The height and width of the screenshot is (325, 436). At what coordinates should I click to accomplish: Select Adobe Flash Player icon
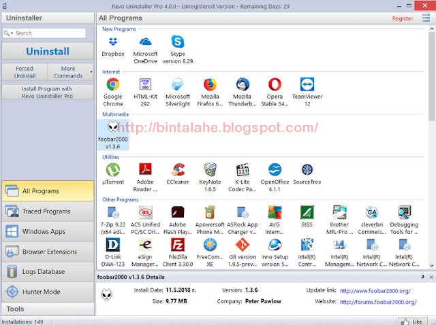point(178,213)
